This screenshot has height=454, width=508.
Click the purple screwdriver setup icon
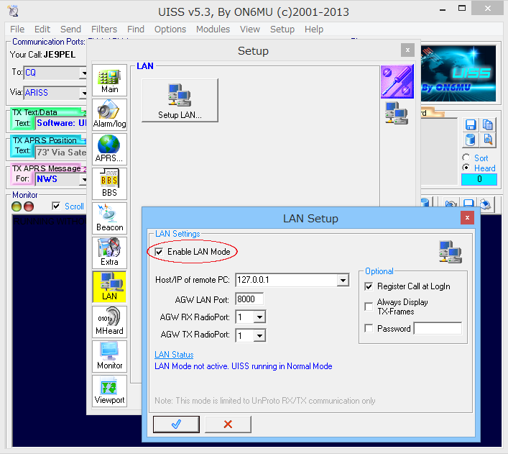(x=397, y=81)
